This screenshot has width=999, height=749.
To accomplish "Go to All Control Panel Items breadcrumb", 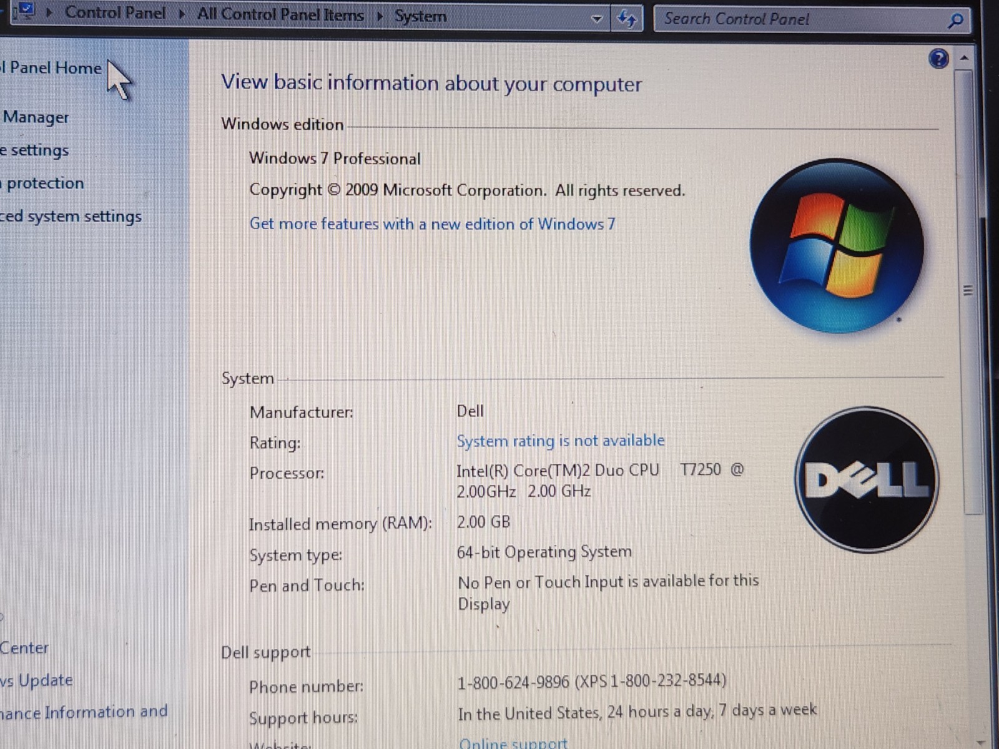I will [280, 14].
